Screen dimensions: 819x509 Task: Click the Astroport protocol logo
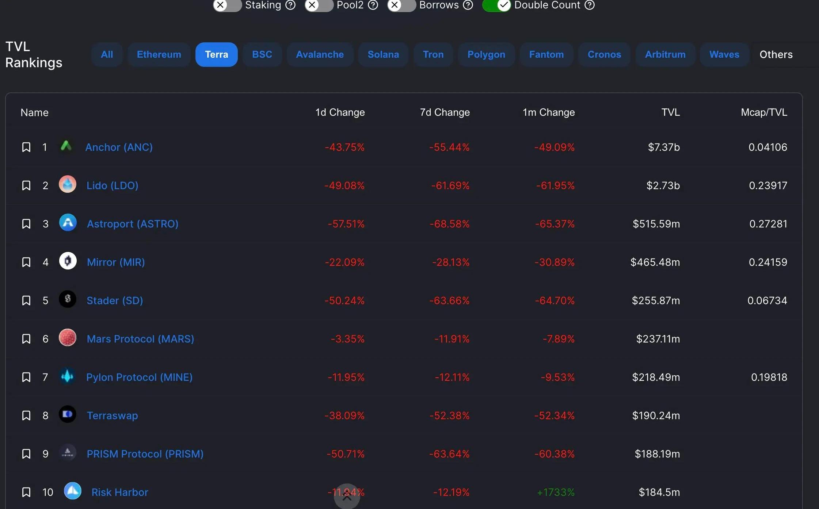[68, 223]
